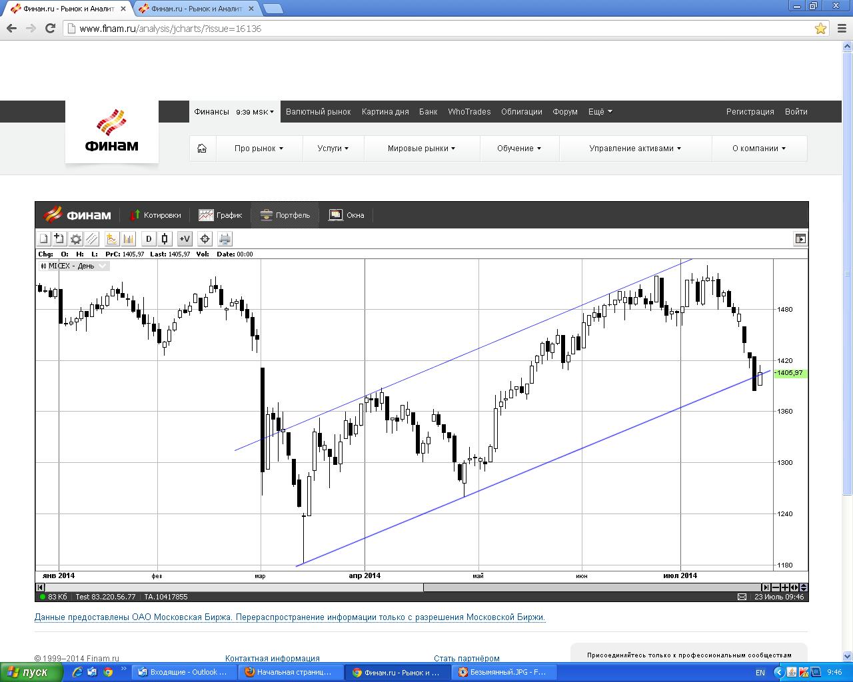Screen dimensions: 853x682
Task: Open the Банк link
Action: [x=428, y=112]
